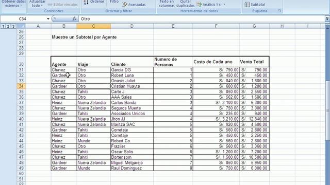Open Obtener datos externos dropdown
The height and width of the screenshot is (185, 330).
(14, 4)
